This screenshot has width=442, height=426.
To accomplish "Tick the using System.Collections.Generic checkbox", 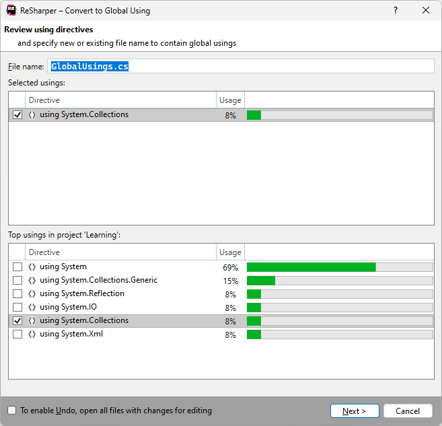I will pyautogui.click(x=17, y=281).
